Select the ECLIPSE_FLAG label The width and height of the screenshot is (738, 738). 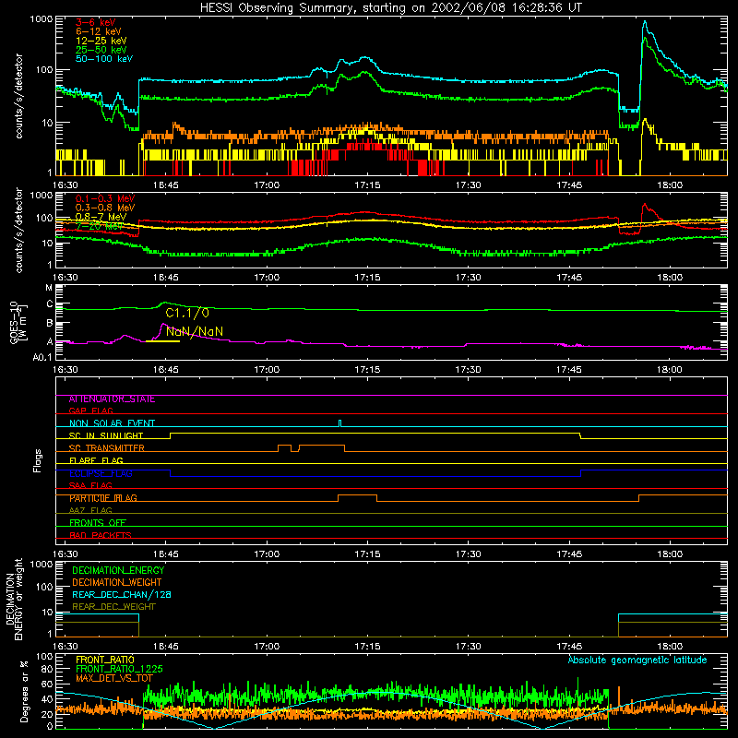tap(101, 473)
